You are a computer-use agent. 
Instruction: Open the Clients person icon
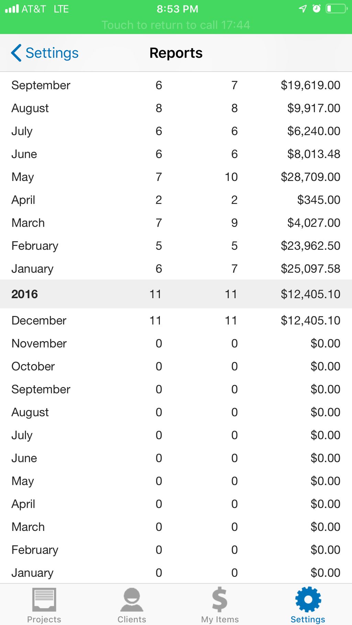point(132,600)
